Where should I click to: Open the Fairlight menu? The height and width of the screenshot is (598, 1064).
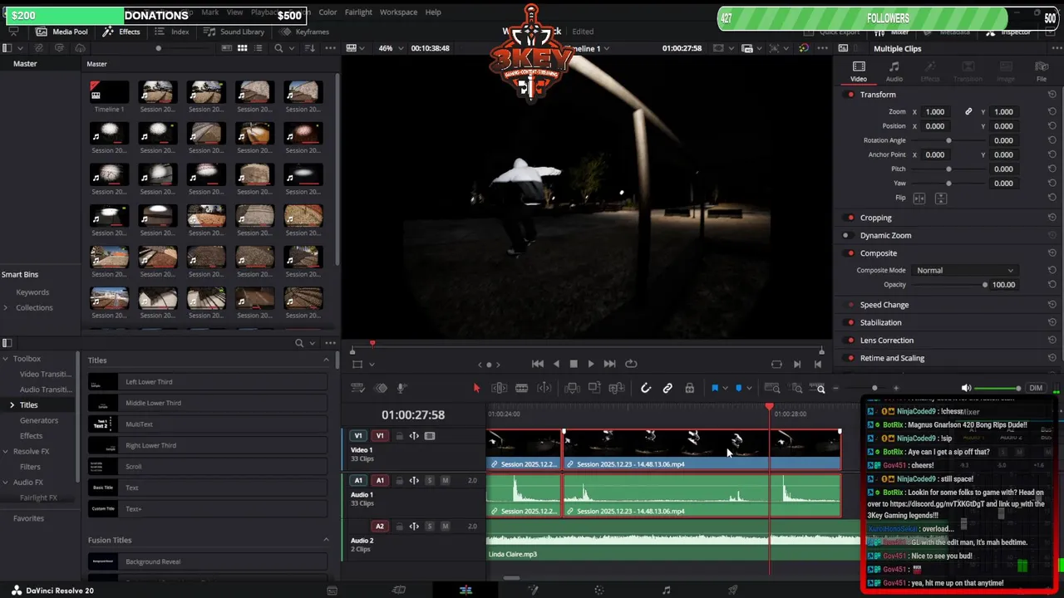click(x=358, y=12)
